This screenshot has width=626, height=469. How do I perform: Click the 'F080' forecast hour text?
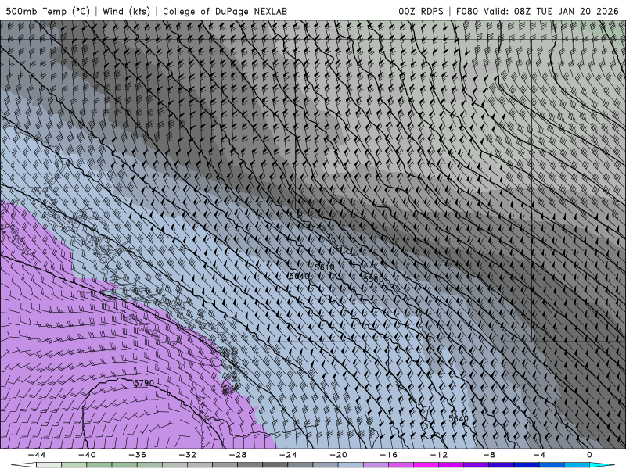tap(466, 11)
